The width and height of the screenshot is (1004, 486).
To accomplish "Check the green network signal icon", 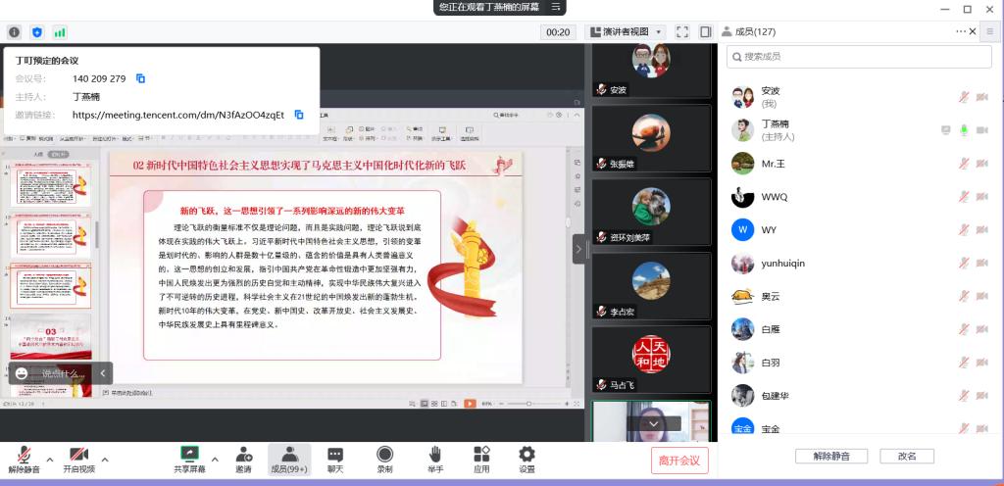I will pos(60,32).
